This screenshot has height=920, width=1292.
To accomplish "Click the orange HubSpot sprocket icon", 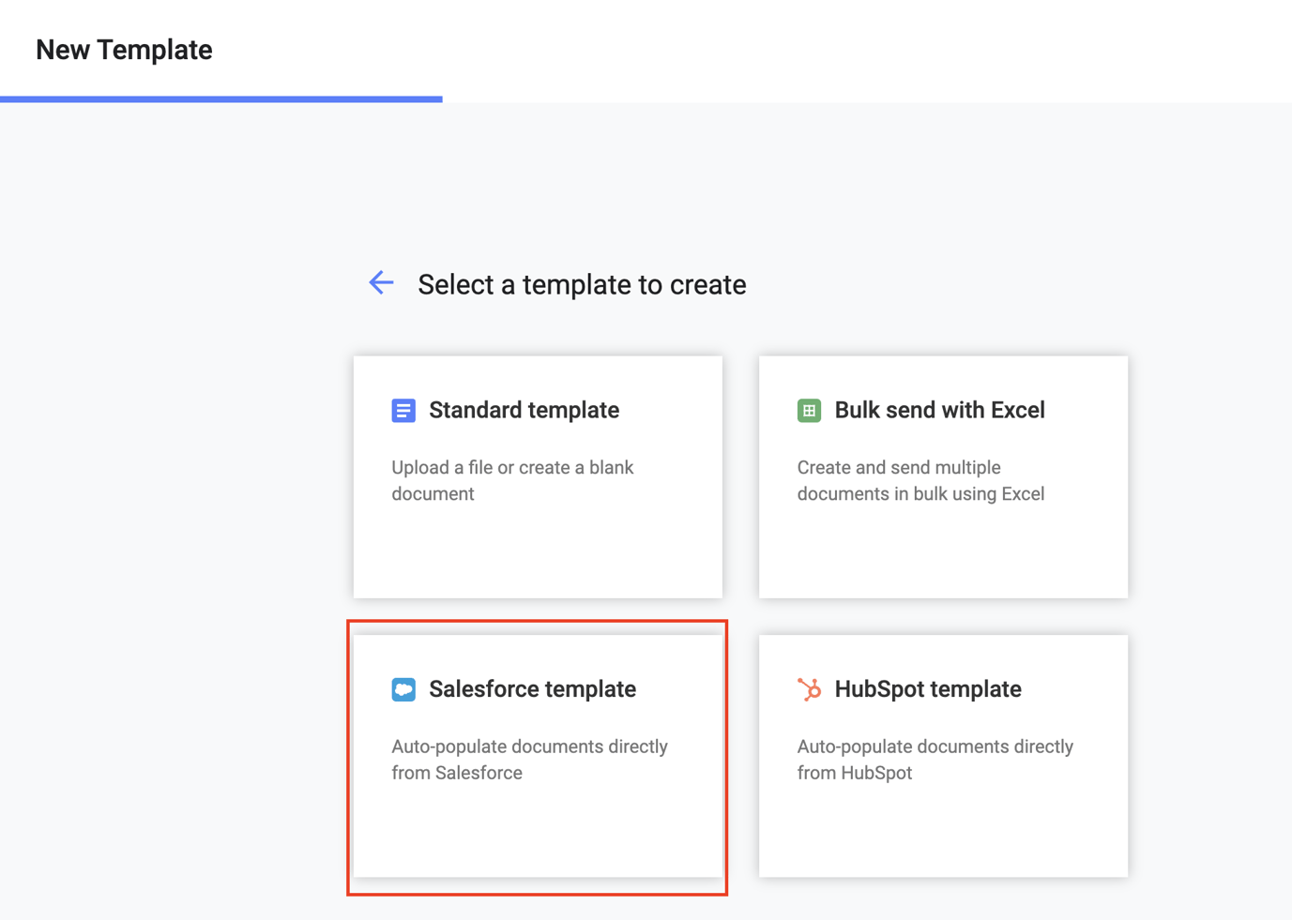I will point(808,689).
